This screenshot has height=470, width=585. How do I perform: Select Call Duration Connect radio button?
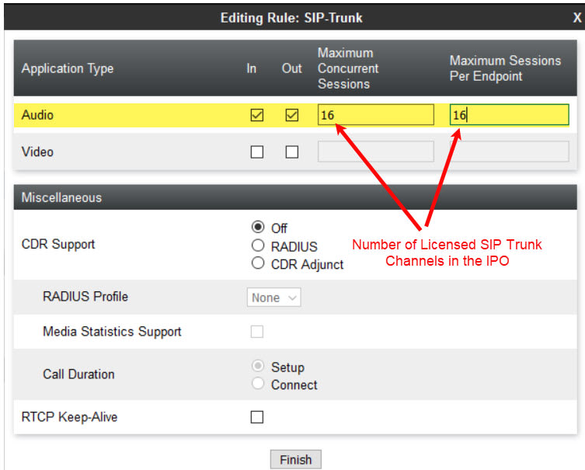pos(258,383)
